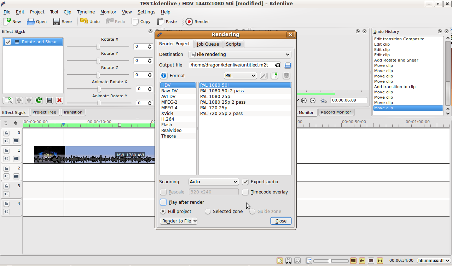Browse for output file with folder icon

(x=288, y=65)
